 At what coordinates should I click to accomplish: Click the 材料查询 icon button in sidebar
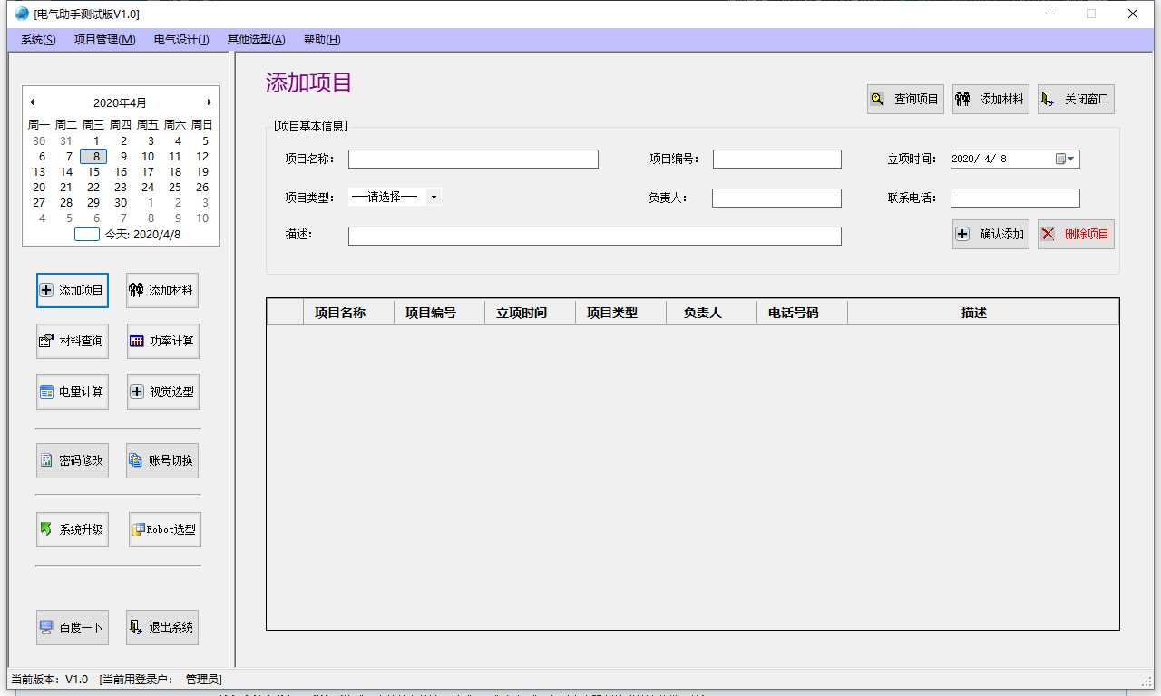click(x=73, y=341)
